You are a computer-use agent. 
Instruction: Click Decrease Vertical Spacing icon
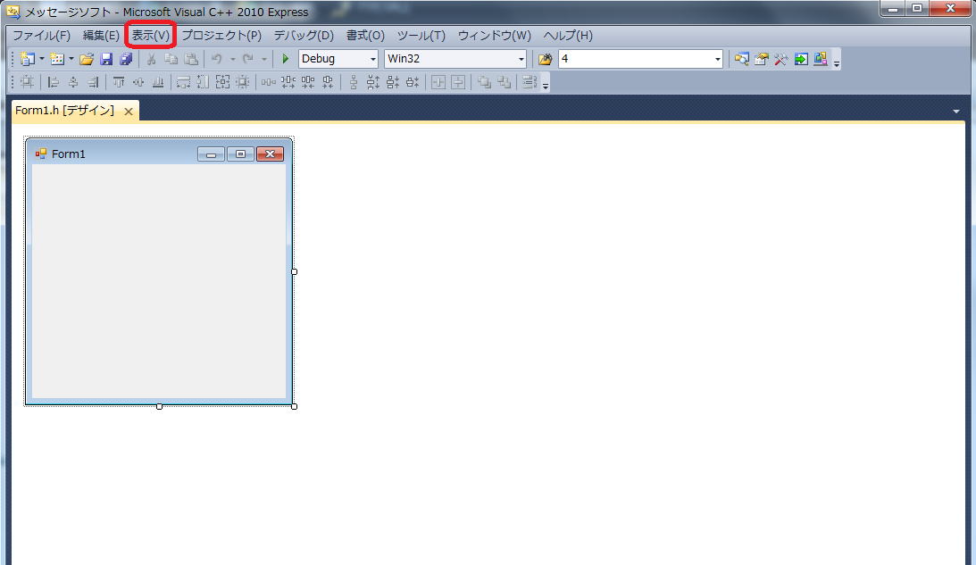point(393,82)
